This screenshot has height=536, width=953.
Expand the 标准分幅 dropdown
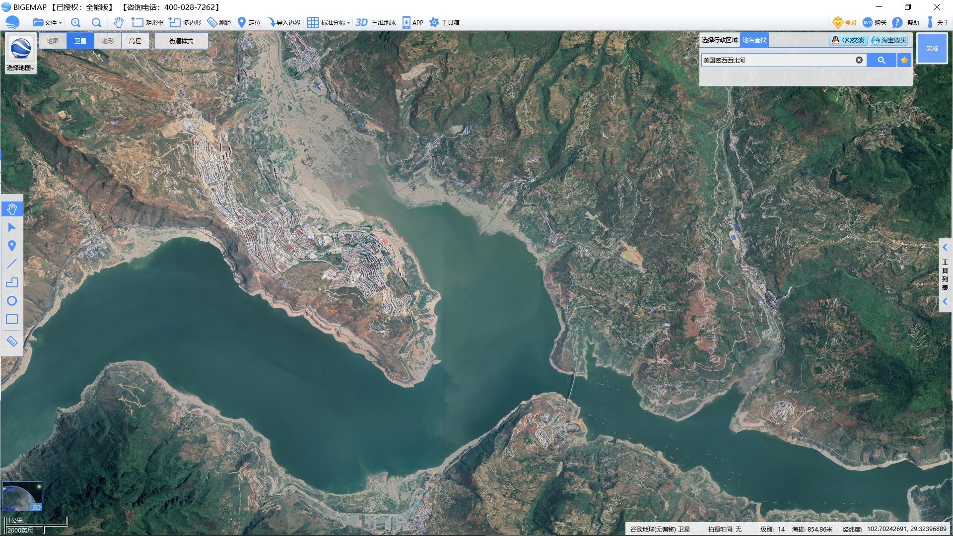click(x=329, y=22)
